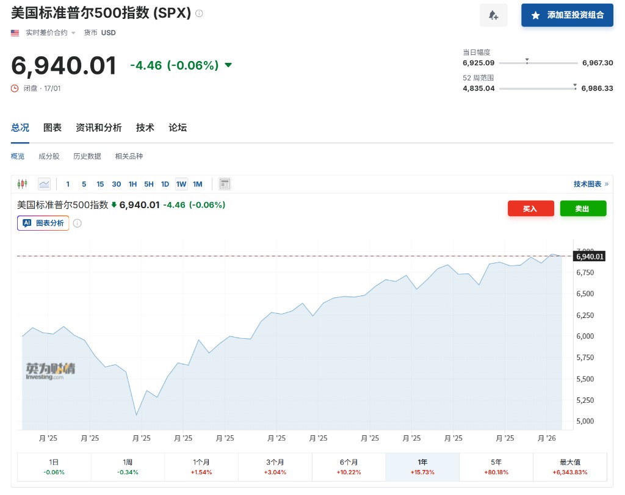Click the news panel icon in chart toolbar

point(225,184)
